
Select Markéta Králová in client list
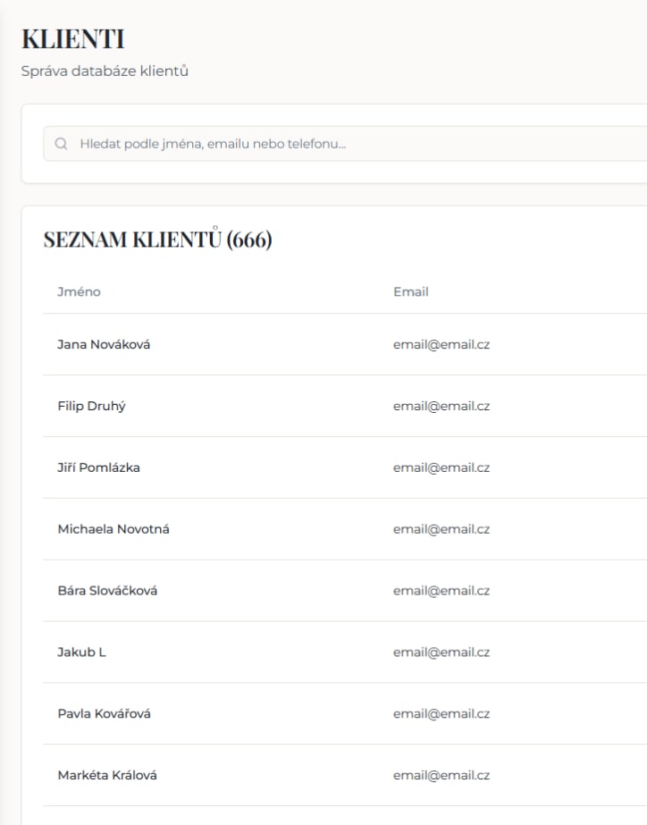[x=107, y=776]
